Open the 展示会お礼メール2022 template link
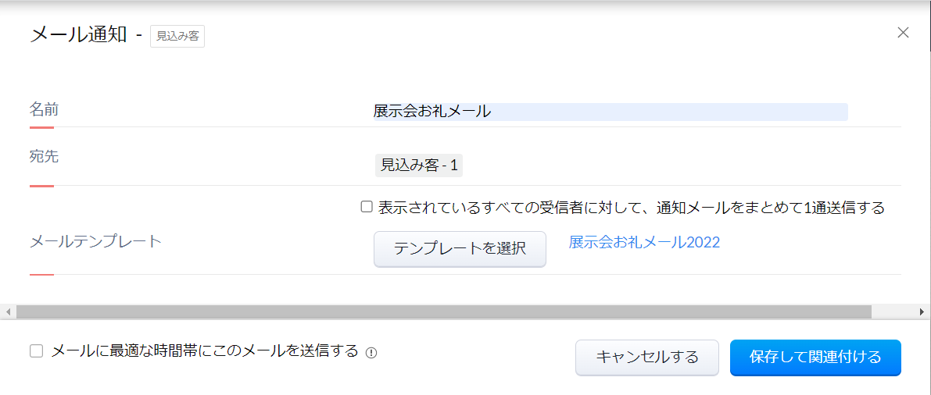The image size is (931, 395). 644,242
